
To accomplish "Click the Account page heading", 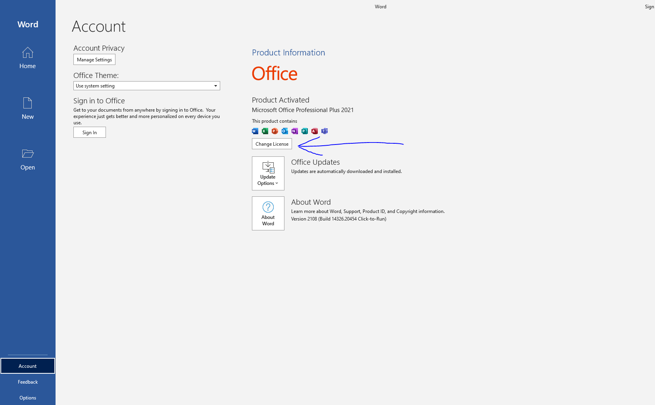I will coord(99,27).
